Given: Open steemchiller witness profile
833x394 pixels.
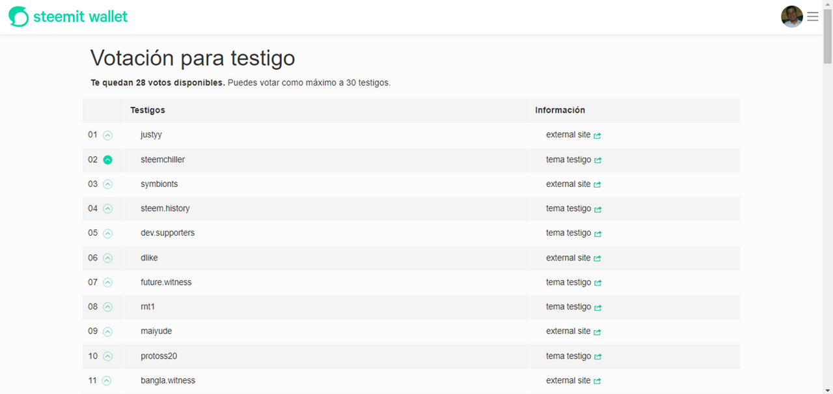Looking at the screenshot, I should 163,160.
